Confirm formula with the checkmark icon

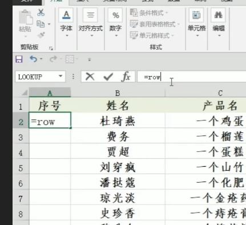(108, 77)
